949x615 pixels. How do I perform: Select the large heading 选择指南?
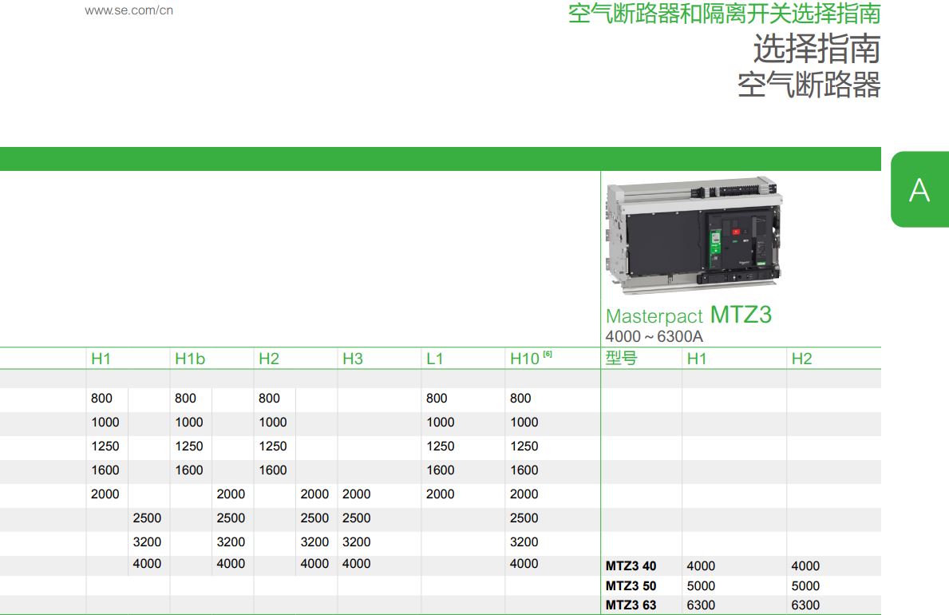pos(817,49)
